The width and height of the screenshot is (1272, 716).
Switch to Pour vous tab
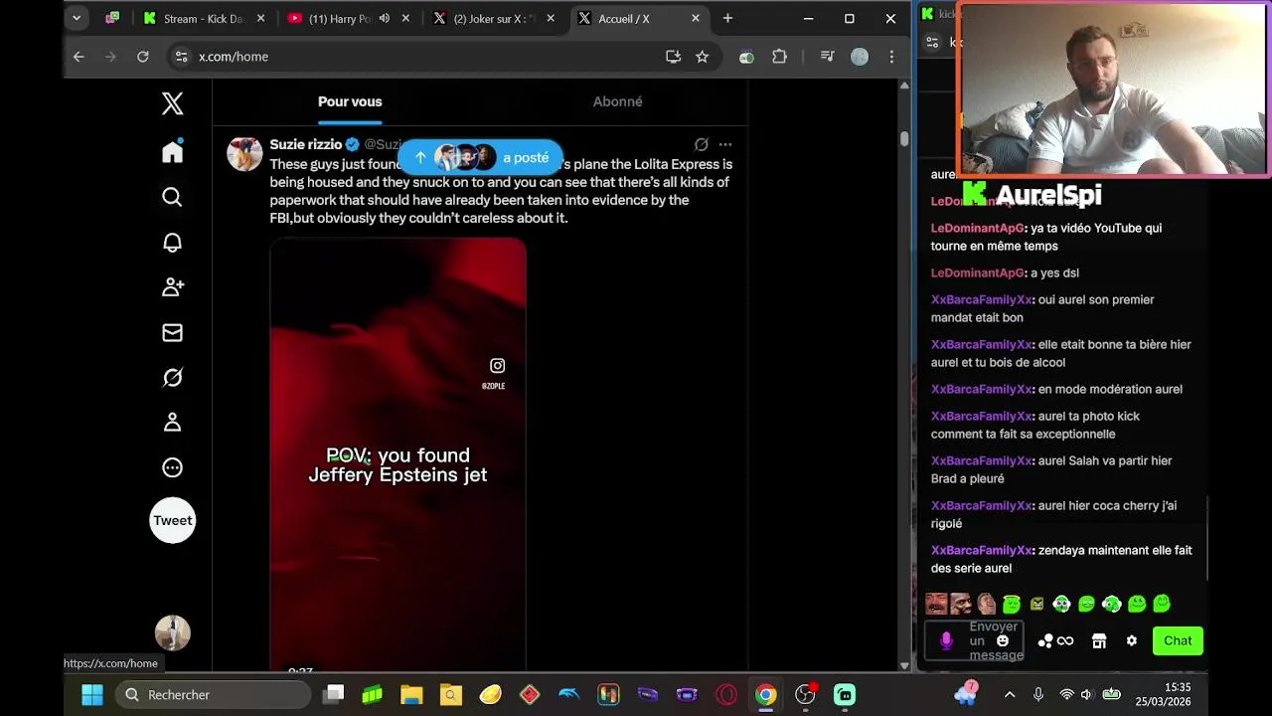click(350, 101)
